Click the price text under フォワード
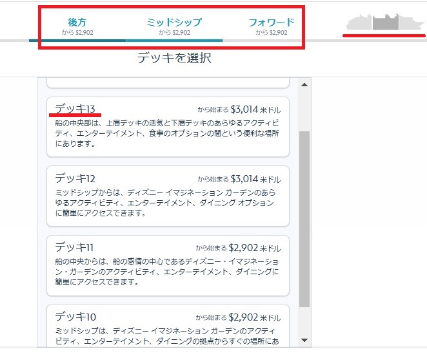This screenshot has height=356, width=427. pyautogui.click(x=272, y=33)
